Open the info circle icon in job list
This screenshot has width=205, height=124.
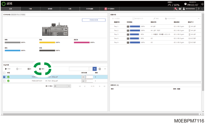(100, 69)
